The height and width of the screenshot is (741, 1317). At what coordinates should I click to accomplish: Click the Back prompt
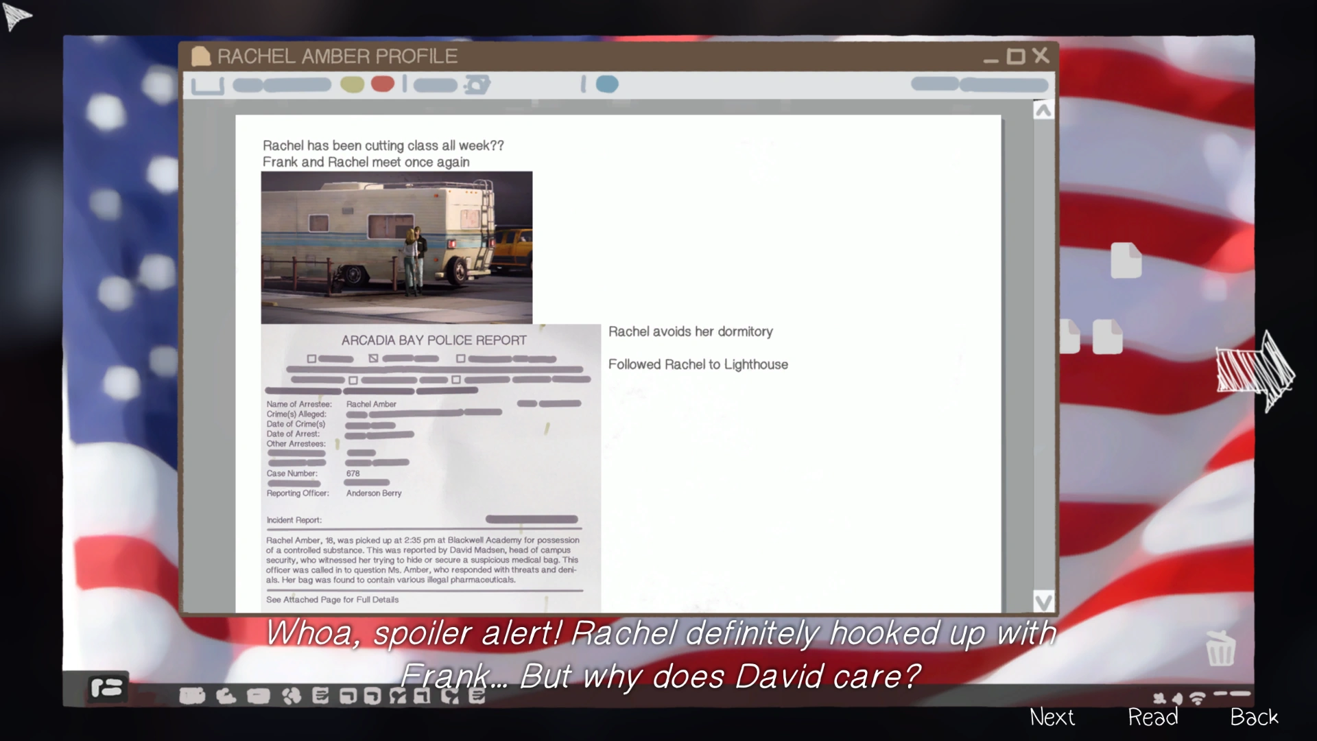(1253, 717)
